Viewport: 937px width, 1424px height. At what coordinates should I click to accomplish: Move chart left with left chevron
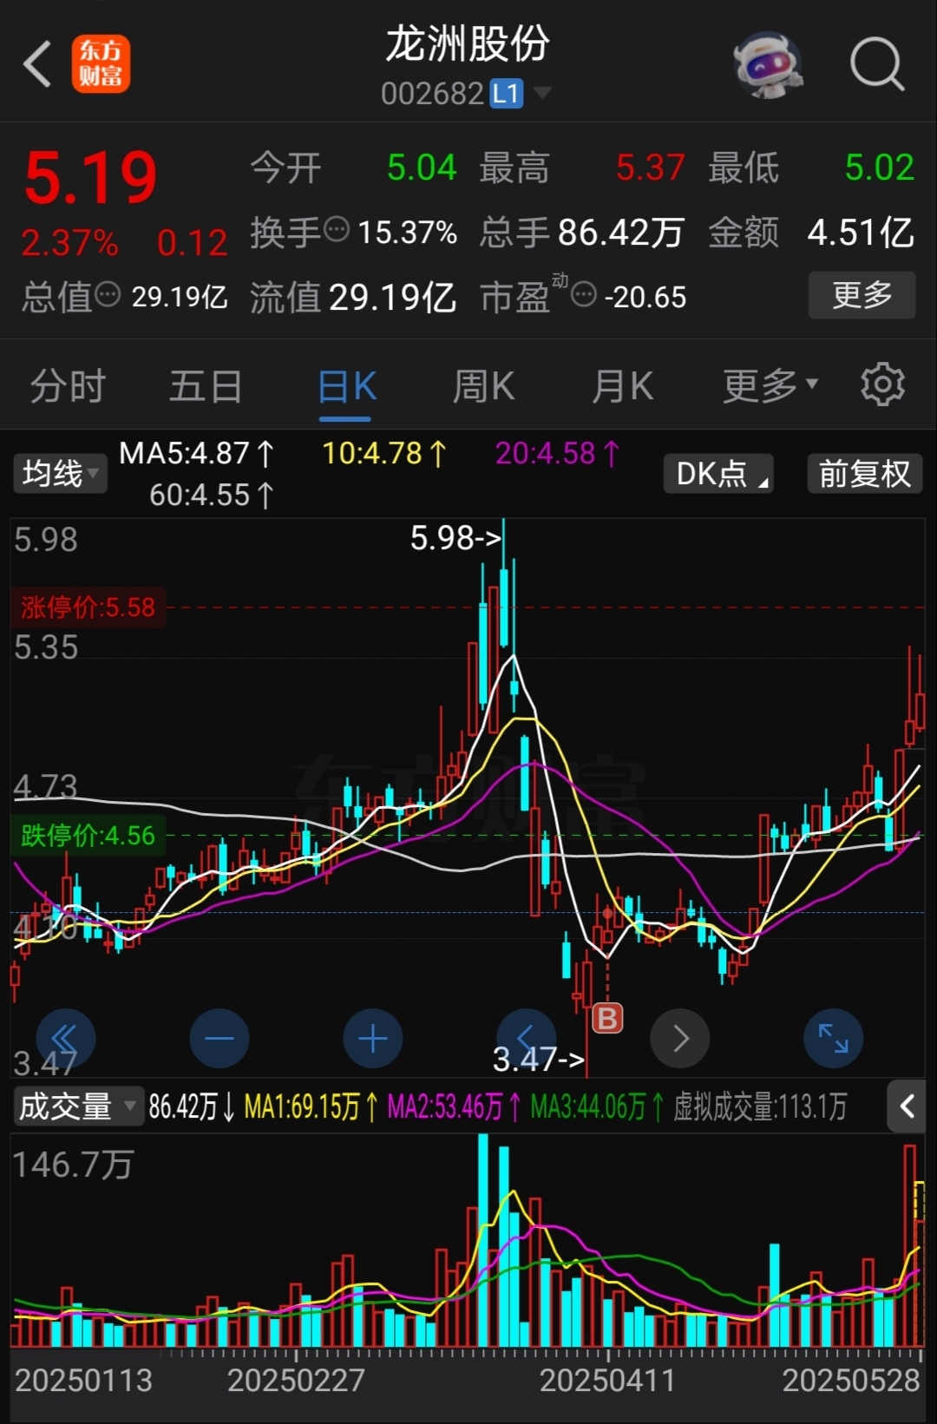526,1038
